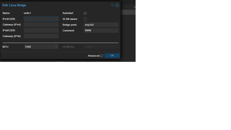
Task: Increase MTU with the up spinner arrow
Action: [56, 46]
